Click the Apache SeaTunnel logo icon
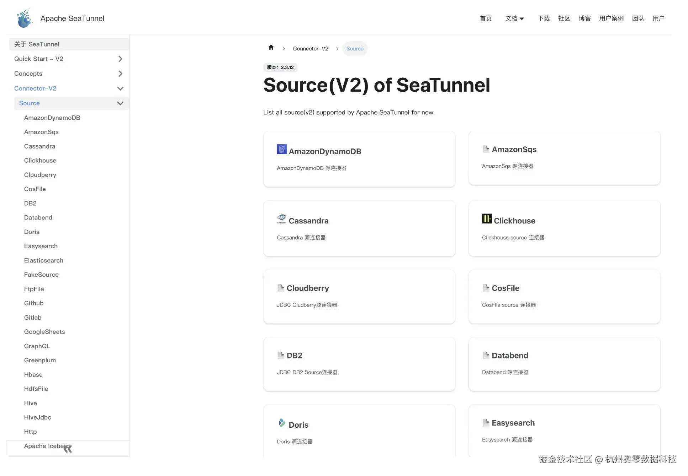The width and height of the screenshot is (688, 476). (25, 18)
